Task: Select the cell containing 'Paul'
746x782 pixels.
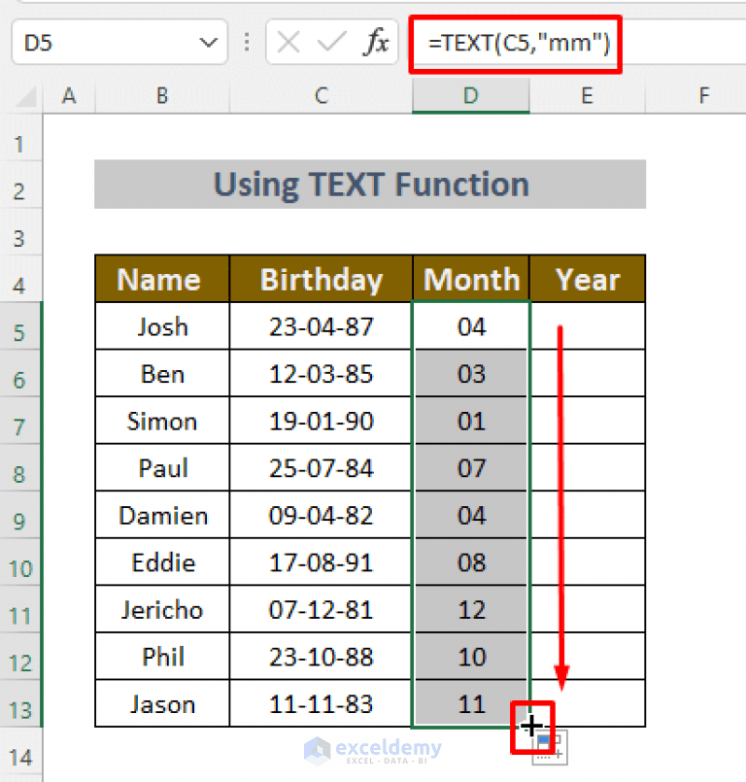Action: (162, 468)
